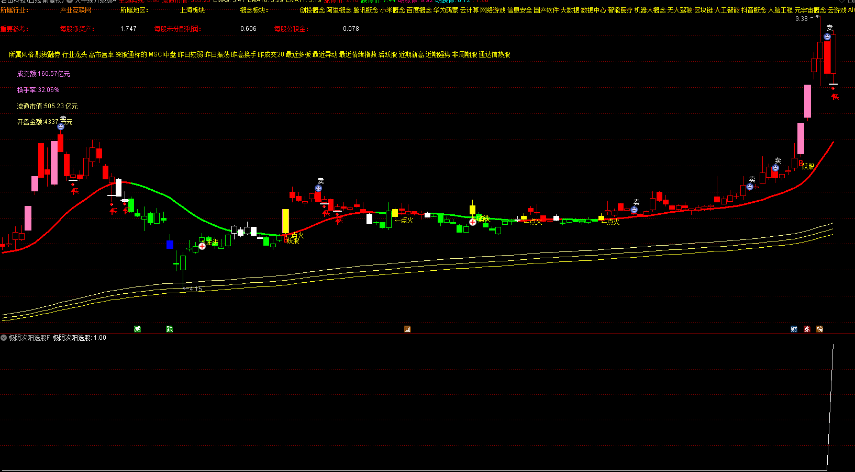Screen dimensions: 855x472
Task: Click the 网络游戏 concept tag
Action: point(493,10)
